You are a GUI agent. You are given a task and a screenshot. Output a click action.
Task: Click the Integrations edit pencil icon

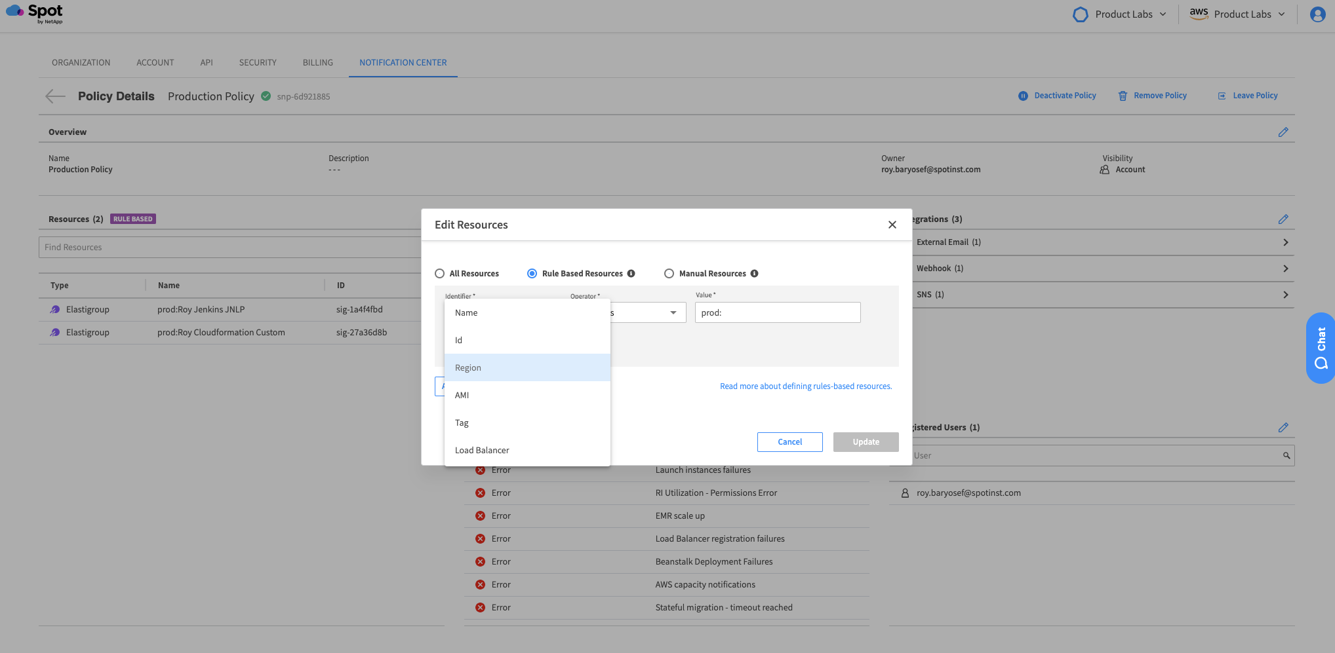click(1283, 219)
